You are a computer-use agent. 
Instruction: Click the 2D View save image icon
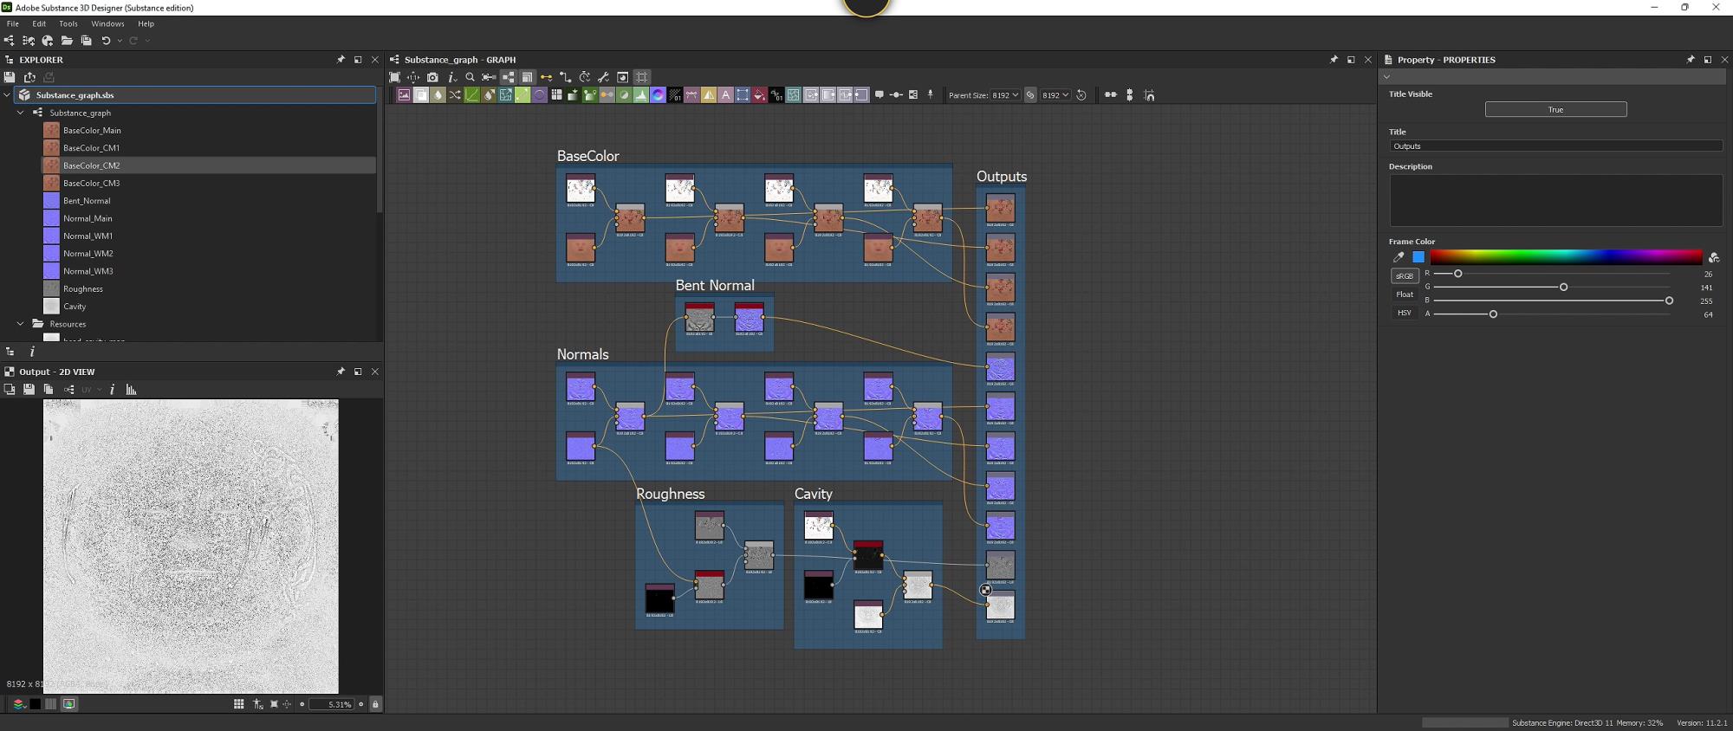(29, 390)
